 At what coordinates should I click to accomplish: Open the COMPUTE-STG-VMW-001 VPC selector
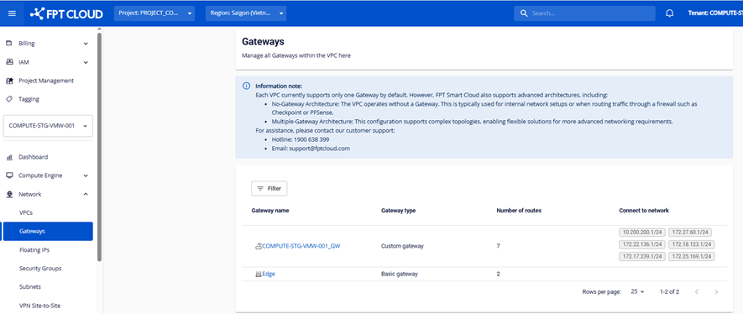48,126
